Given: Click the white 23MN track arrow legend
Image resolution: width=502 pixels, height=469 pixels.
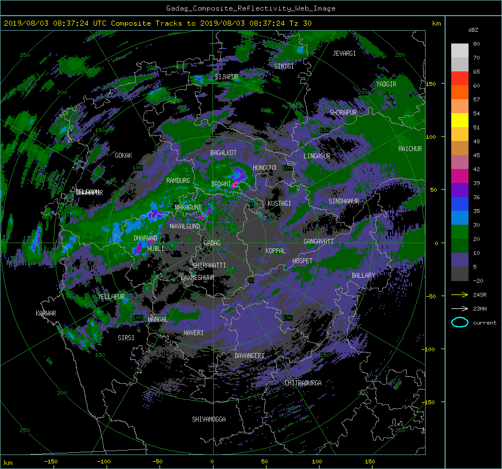Looking at the screenshot, I should 460,308.
